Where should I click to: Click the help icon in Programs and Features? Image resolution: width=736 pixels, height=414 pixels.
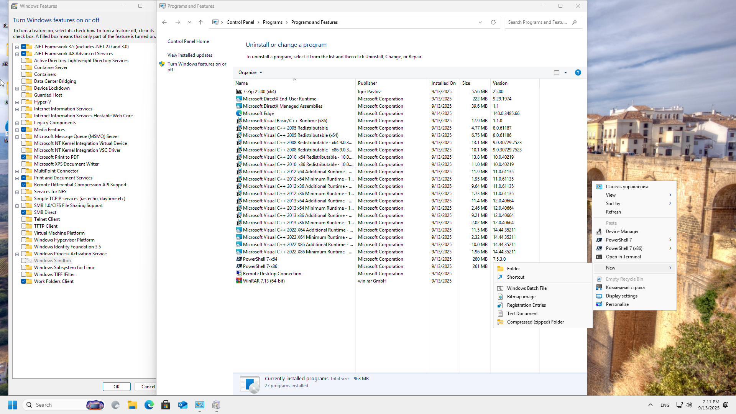pos(578,72)
